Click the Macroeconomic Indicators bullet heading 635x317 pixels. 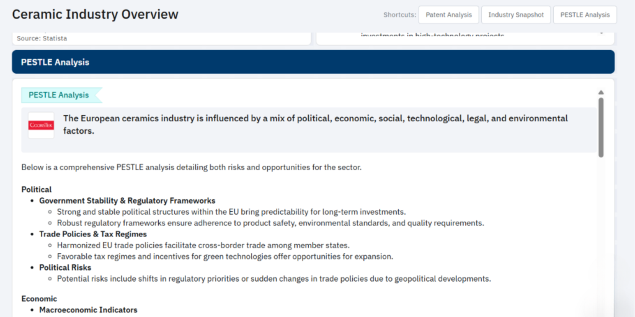pyautogui.click(x=88, y=310)
